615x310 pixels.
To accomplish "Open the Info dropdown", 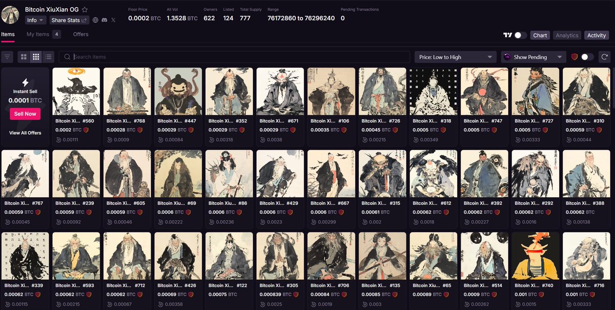I will coord(36,20).
